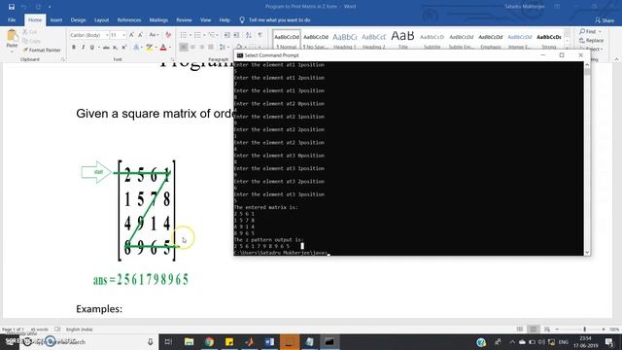Viewport: 622px width, 350px height.
Task: Open File Explorer from the taskbar
Action: (189, 341)
